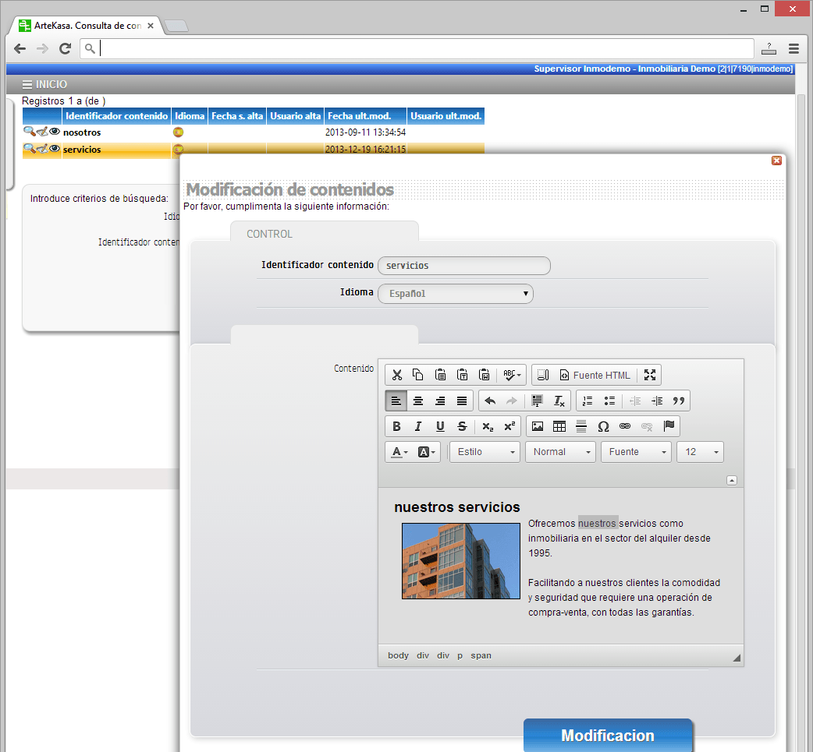The height and width of the screenshot is (752, 813).
Task: Click the Fuente HTML source button
Action: coord(595,375)
